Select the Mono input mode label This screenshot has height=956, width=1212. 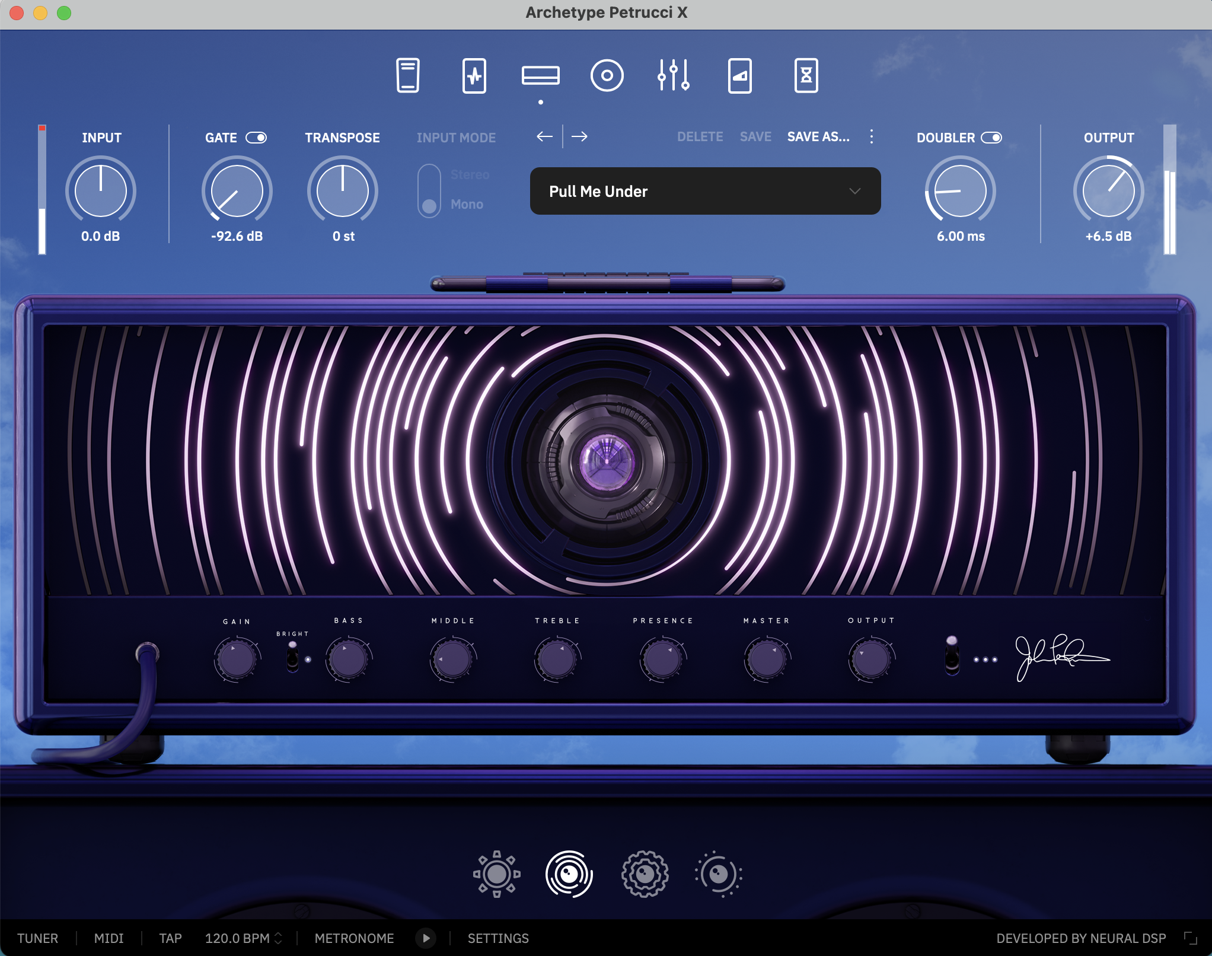pos(467,204)
